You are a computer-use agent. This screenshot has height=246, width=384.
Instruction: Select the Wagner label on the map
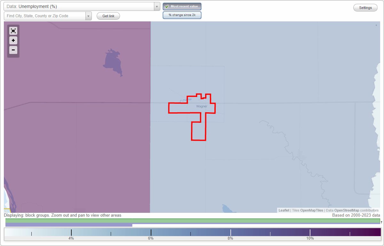202,106
